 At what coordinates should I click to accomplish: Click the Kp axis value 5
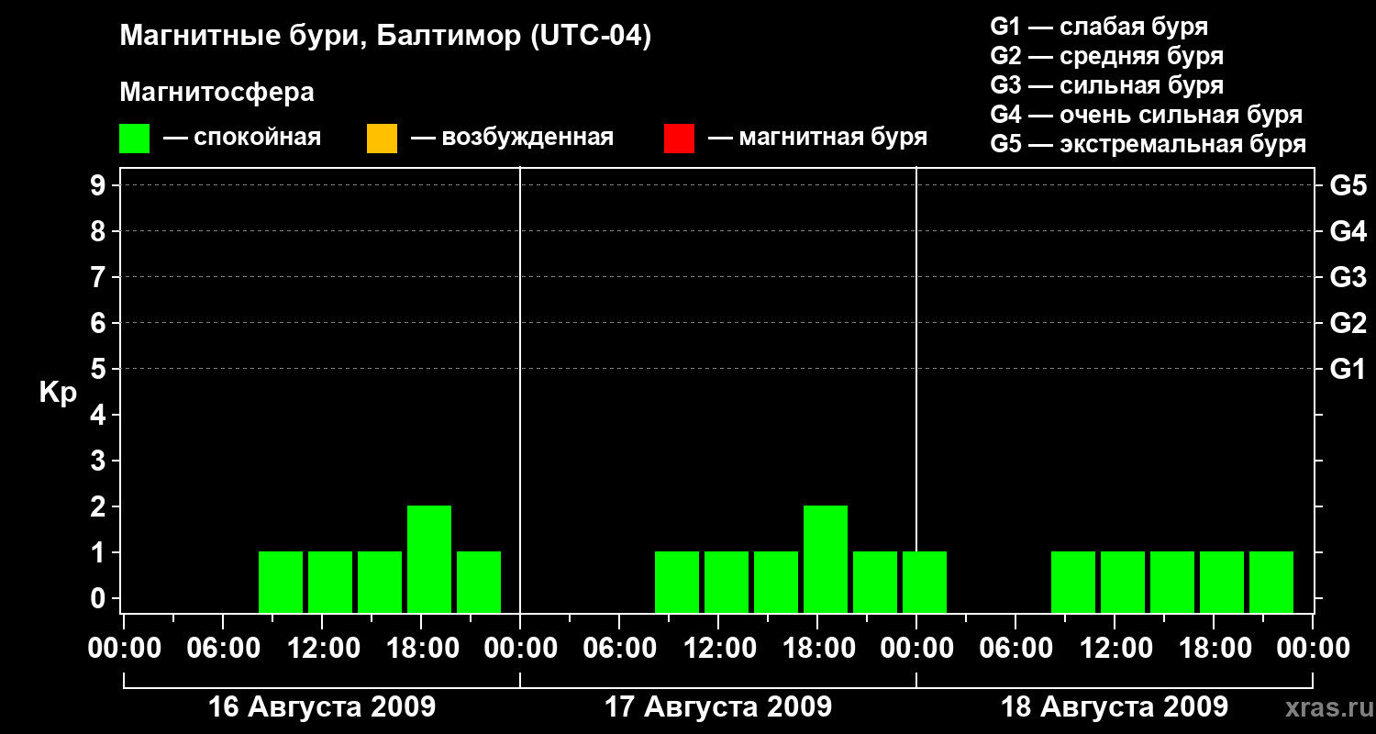pyautogui.click(x=100, y=369)
